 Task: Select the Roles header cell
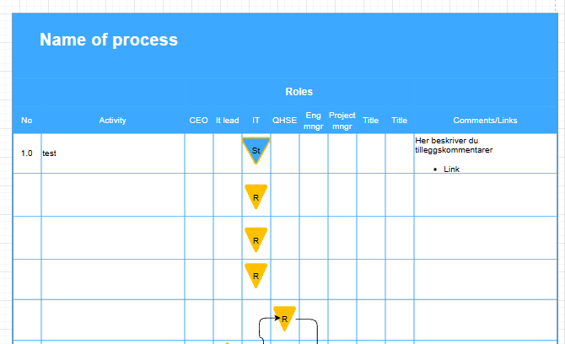click(299, 92)
